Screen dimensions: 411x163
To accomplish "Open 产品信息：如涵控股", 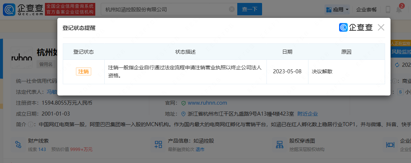I will tap(191, 141).
